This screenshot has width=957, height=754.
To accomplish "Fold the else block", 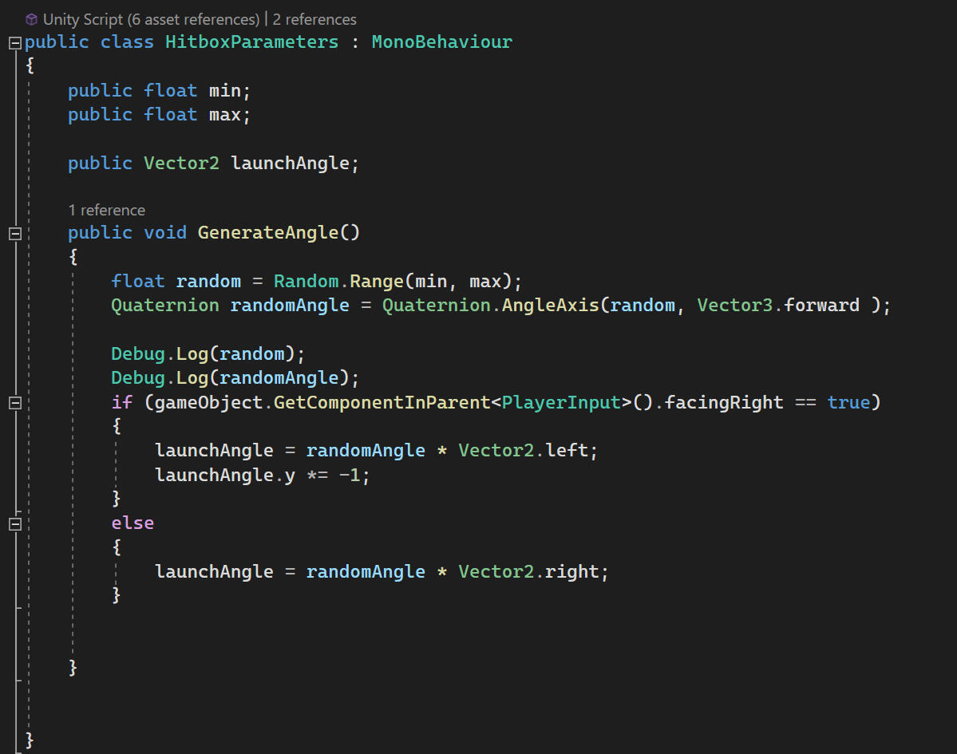I will pyautogui.click(x=14, y=524).
